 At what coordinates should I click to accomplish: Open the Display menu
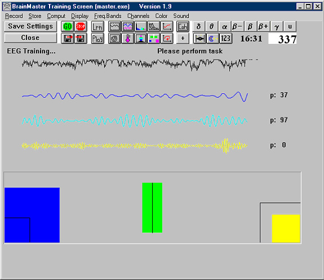click(x=80, y=16)
